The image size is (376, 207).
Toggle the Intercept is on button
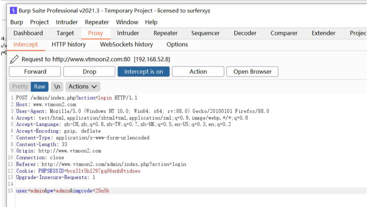point(143,72)
